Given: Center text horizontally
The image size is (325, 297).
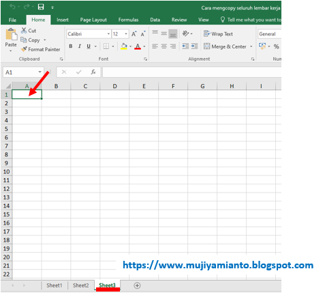Looking at the screenshot, I should tap(164, 46).
